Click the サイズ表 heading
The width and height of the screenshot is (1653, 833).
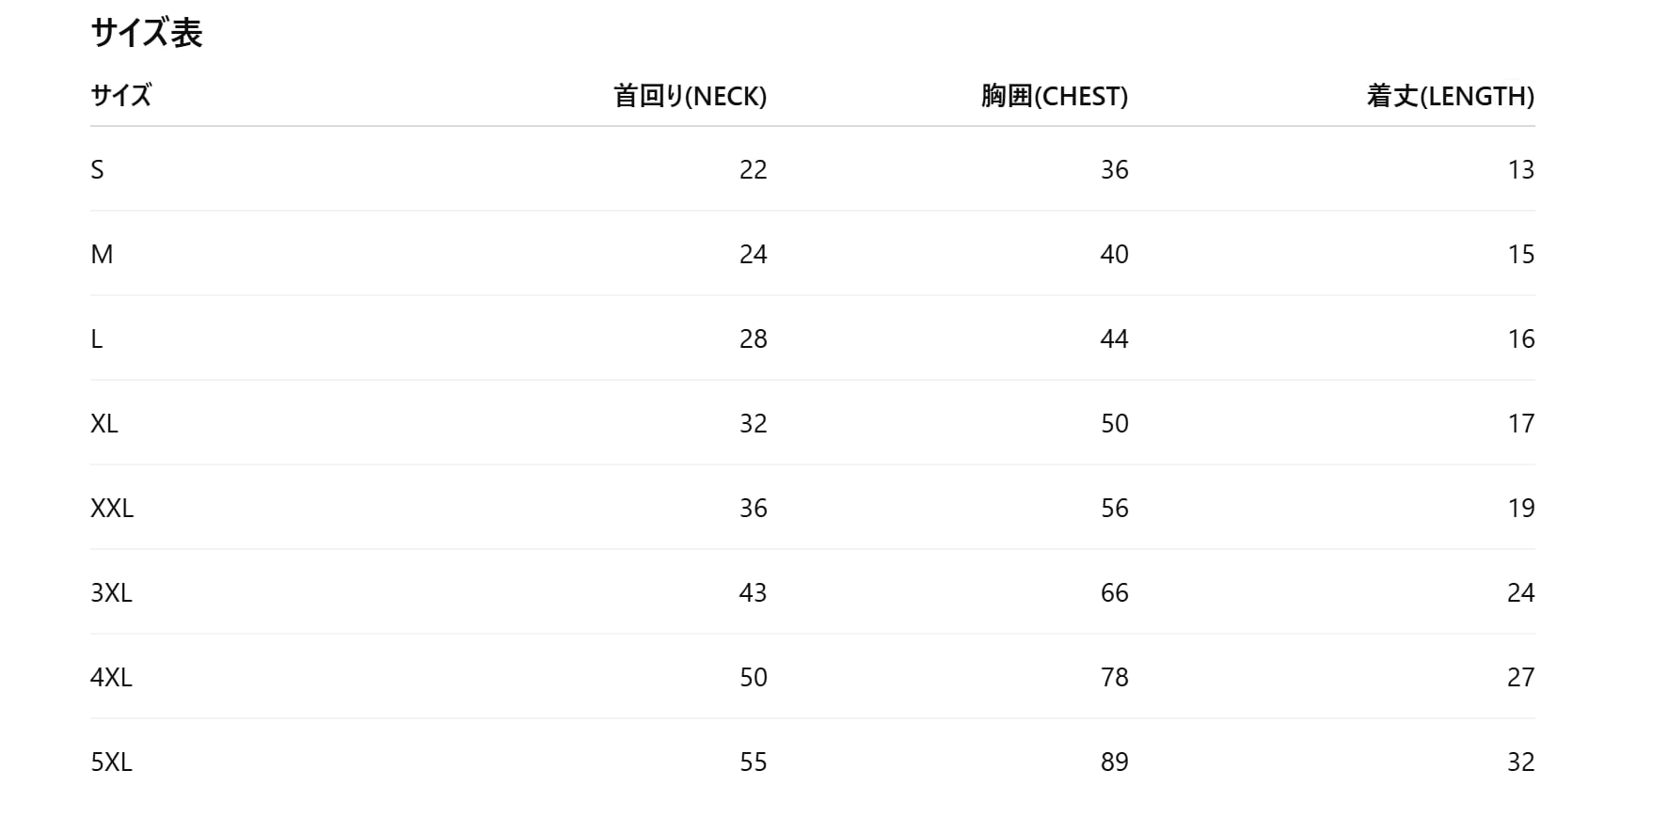pos(147,34)
